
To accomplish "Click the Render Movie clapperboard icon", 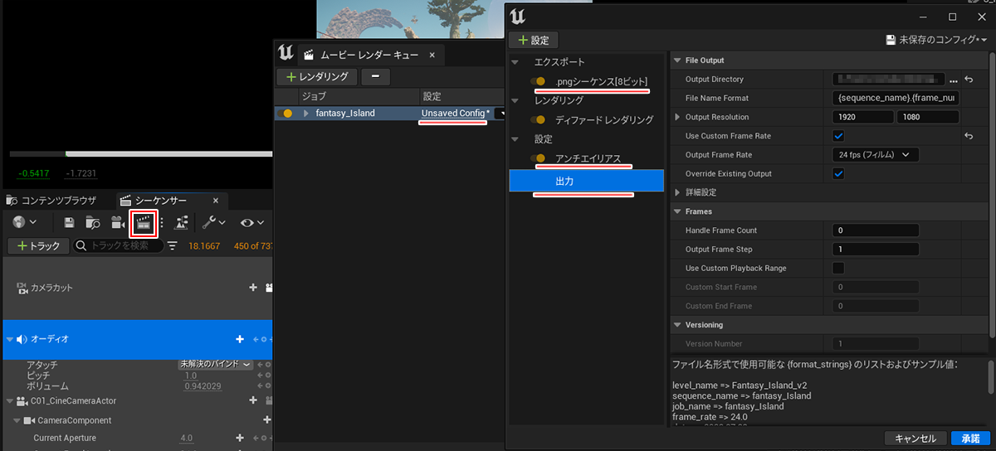I will point(144,222).
